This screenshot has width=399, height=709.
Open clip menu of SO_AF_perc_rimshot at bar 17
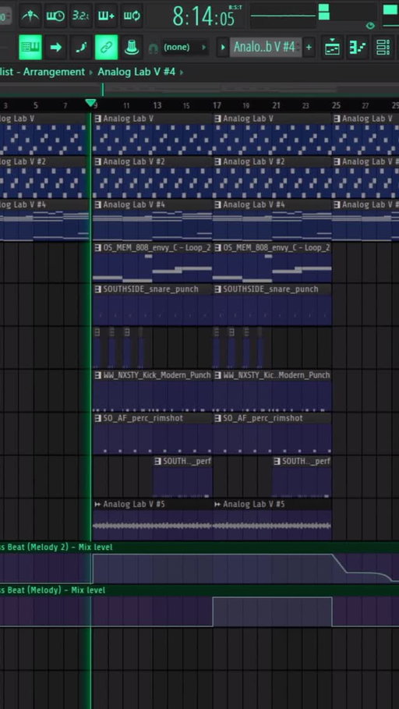(217, 418)
